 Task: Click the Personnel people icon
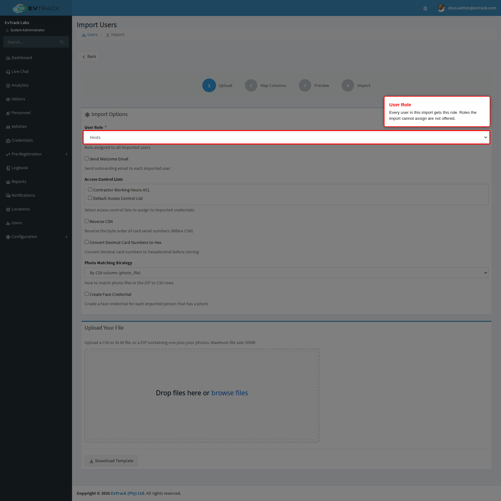pos(8,113)
